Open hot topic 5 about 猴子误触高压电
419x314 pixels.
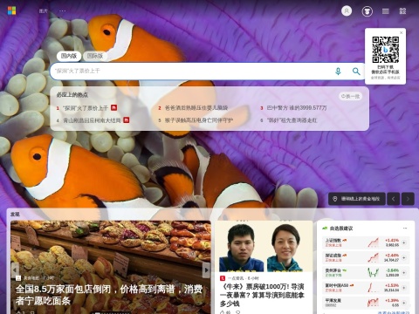click(x=198, y=120)
